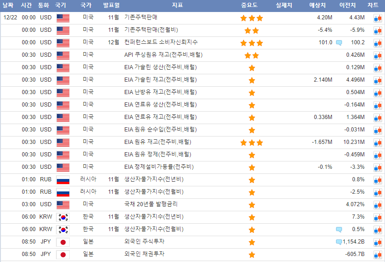This screenshot has width=385, height=262.
Task: Click comment bubble next to 1,154.2B value
Action: 339,242
